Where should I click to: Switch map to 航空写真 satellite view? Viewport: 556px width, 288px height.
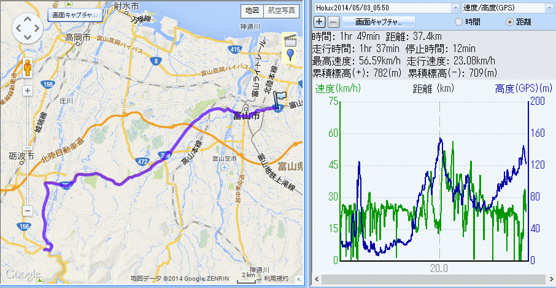[282, 11]
